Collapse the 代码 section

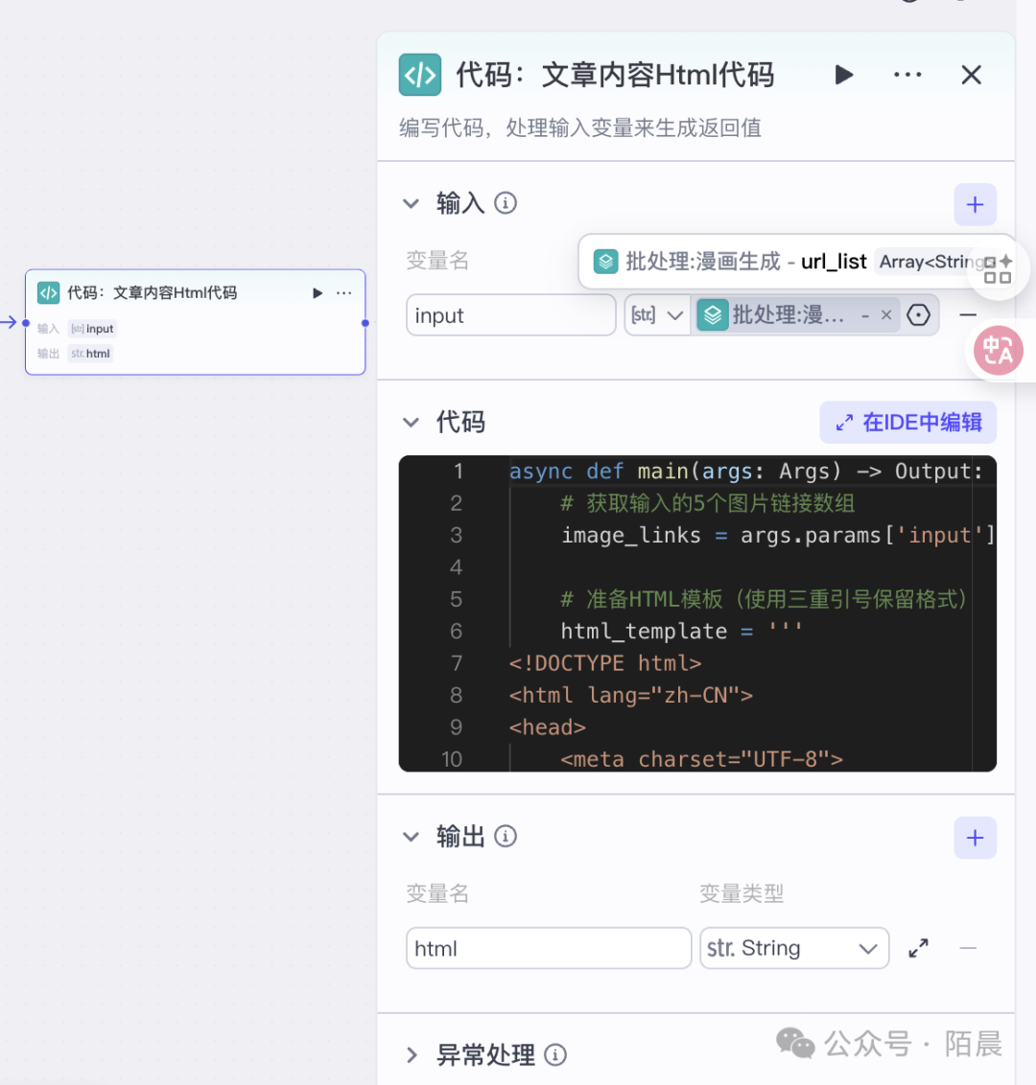click(412, 422)
